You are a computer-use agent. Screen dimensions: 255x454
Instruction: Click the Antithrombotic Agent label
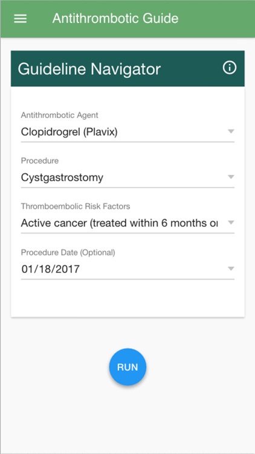60,115
